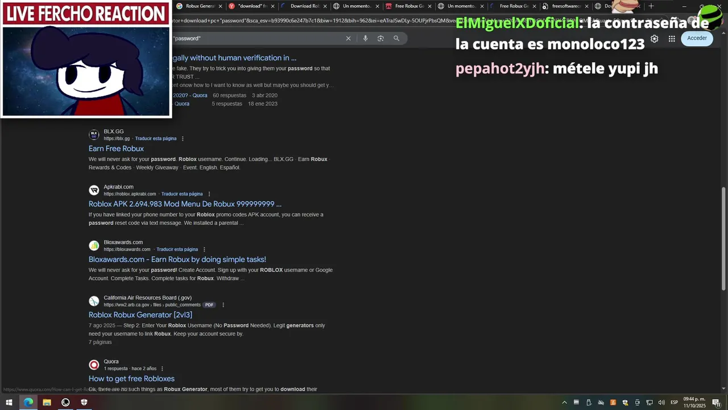The image size is (728, 410).
Task: Start voice search with microphone icon
Action: click(x=365, y=38)
